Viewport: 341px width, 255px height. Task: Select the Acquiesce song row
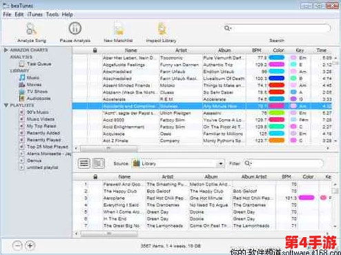click(x=203, y=134)
